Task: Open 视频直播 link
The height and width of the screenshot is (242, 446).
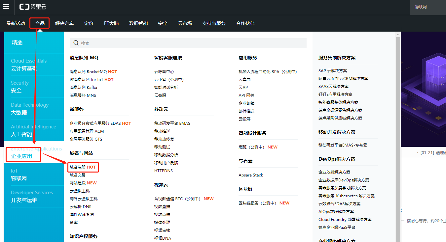Action: click(162, 206)
